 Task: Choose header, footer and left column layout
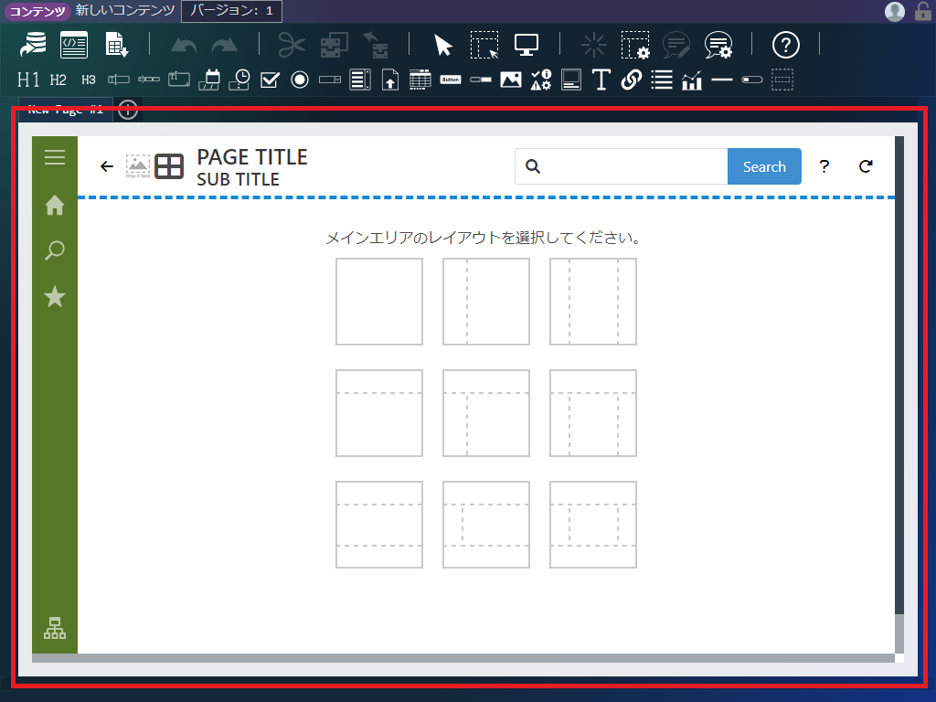486,525
